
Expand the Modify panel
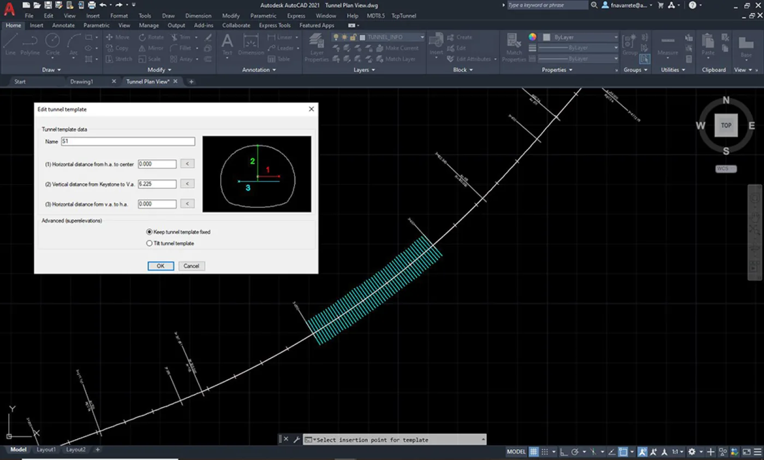[x=160, y=70]
